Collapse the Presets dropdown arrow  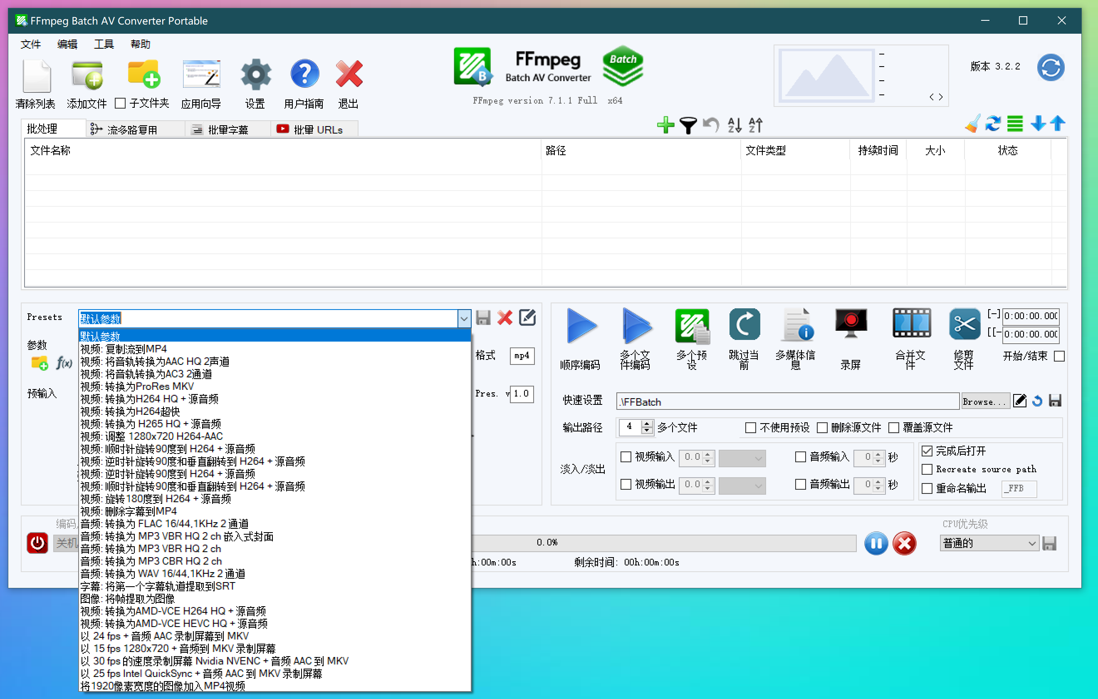click(463, 318)
